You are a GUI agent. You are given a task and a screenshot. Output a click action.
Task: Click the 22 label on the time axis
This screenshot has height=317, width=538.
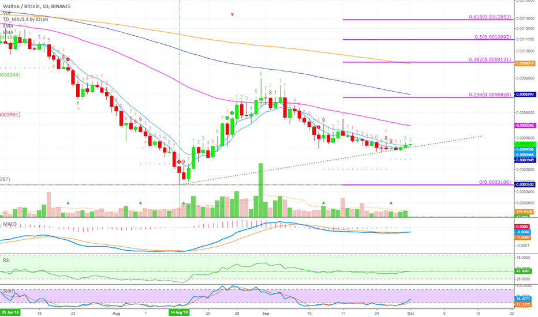coord(511,313)
